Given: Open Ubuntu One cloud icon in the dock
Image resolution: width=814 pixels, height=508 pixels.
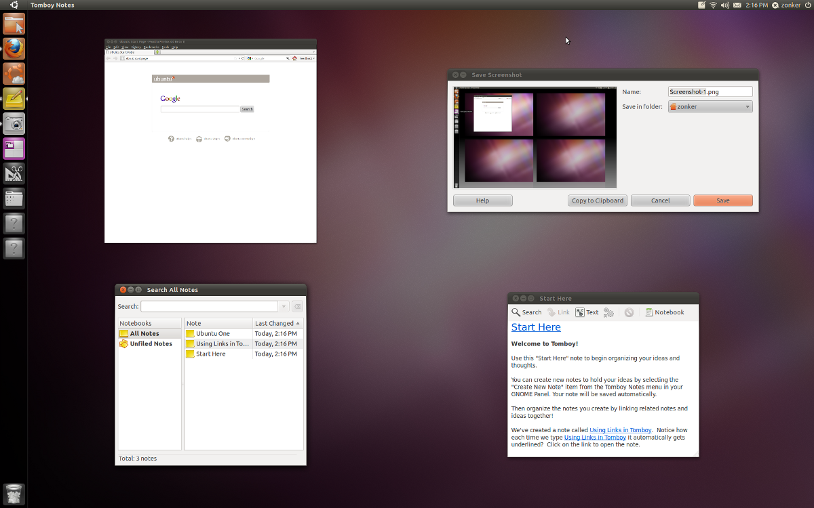Looking at the screenshot, I should pyautogui.click(x=14, y=73).
